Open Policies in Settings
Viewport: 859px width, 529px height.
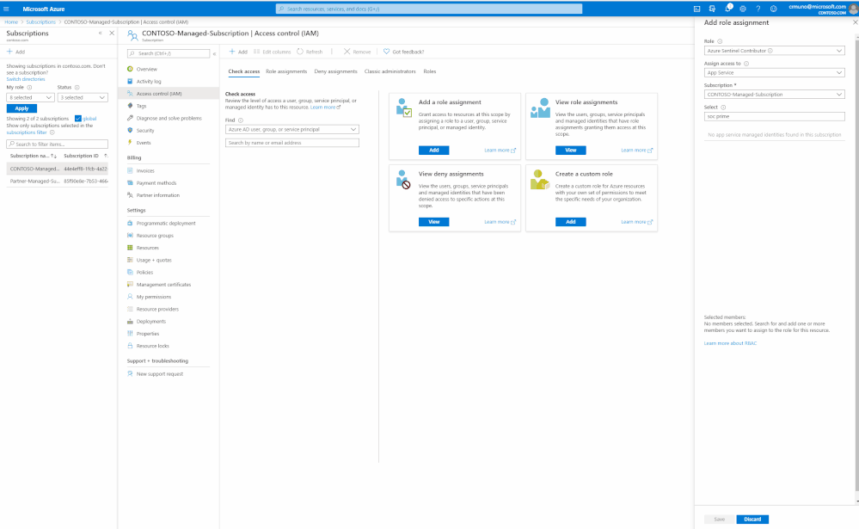(x=144, y=273)
